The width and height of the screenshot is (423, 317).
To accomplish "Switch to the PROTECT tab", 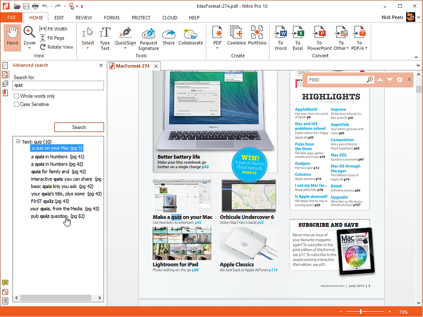I will point(141,18).
